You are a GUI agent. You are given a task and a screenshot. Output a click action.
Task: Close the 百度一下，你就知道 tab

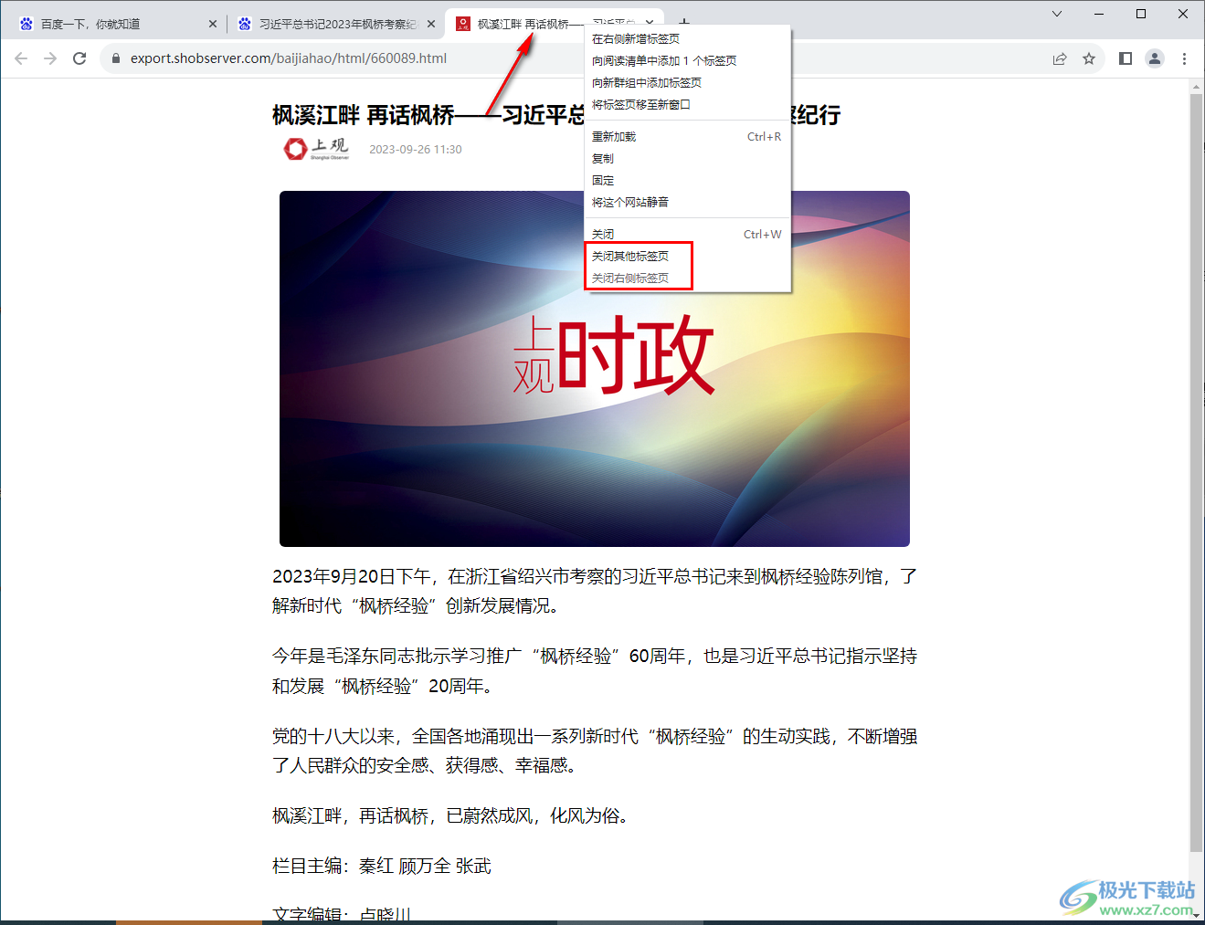click(x=213, y=24)
